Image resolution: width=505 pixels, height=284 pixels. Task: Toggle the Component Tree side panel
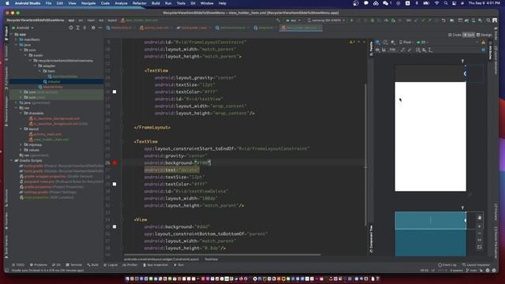point(371,238)
